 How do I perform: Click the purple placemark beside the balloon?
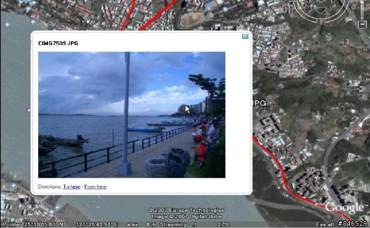point(28,110)
